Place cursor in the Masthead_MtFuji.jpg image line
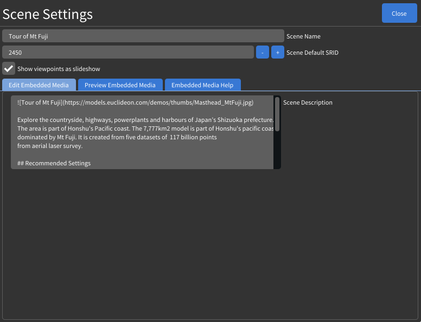 click(x=135, y=102)
